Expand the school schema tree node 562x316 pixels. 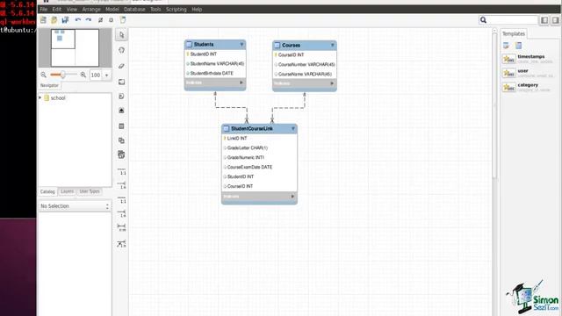click(x=40, y=97)
